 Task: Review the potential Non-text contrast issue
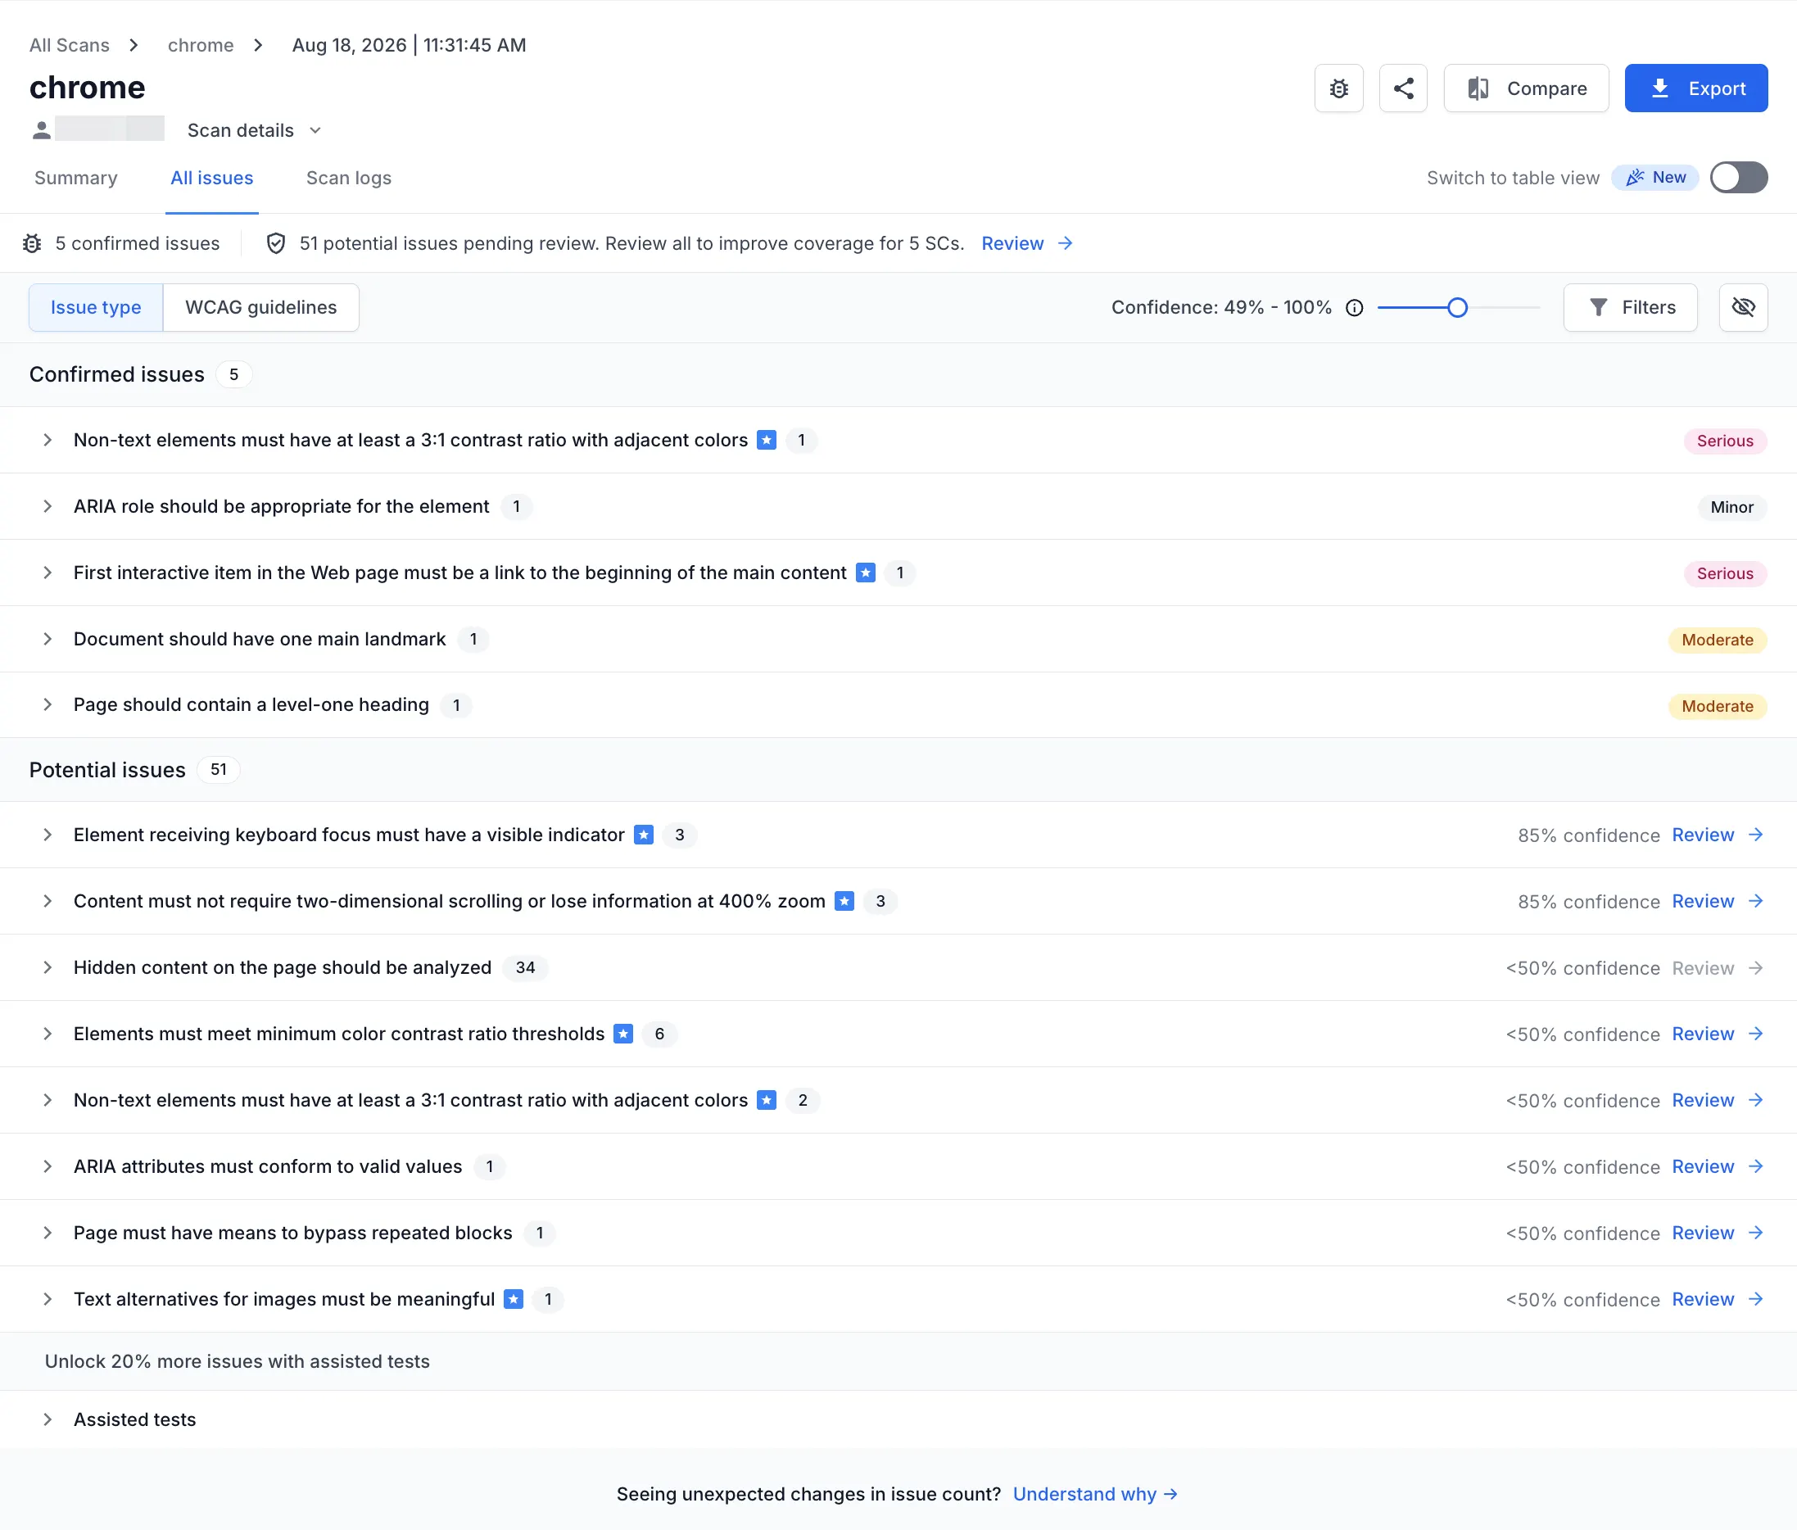tap(1718, 1101)
